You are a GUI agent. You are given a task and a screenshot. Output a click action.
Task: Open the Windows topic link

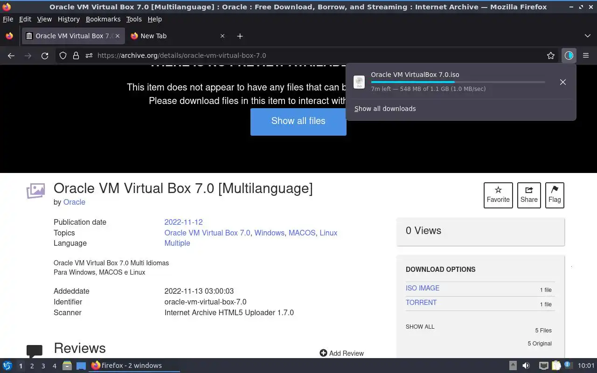click(269, 233)
